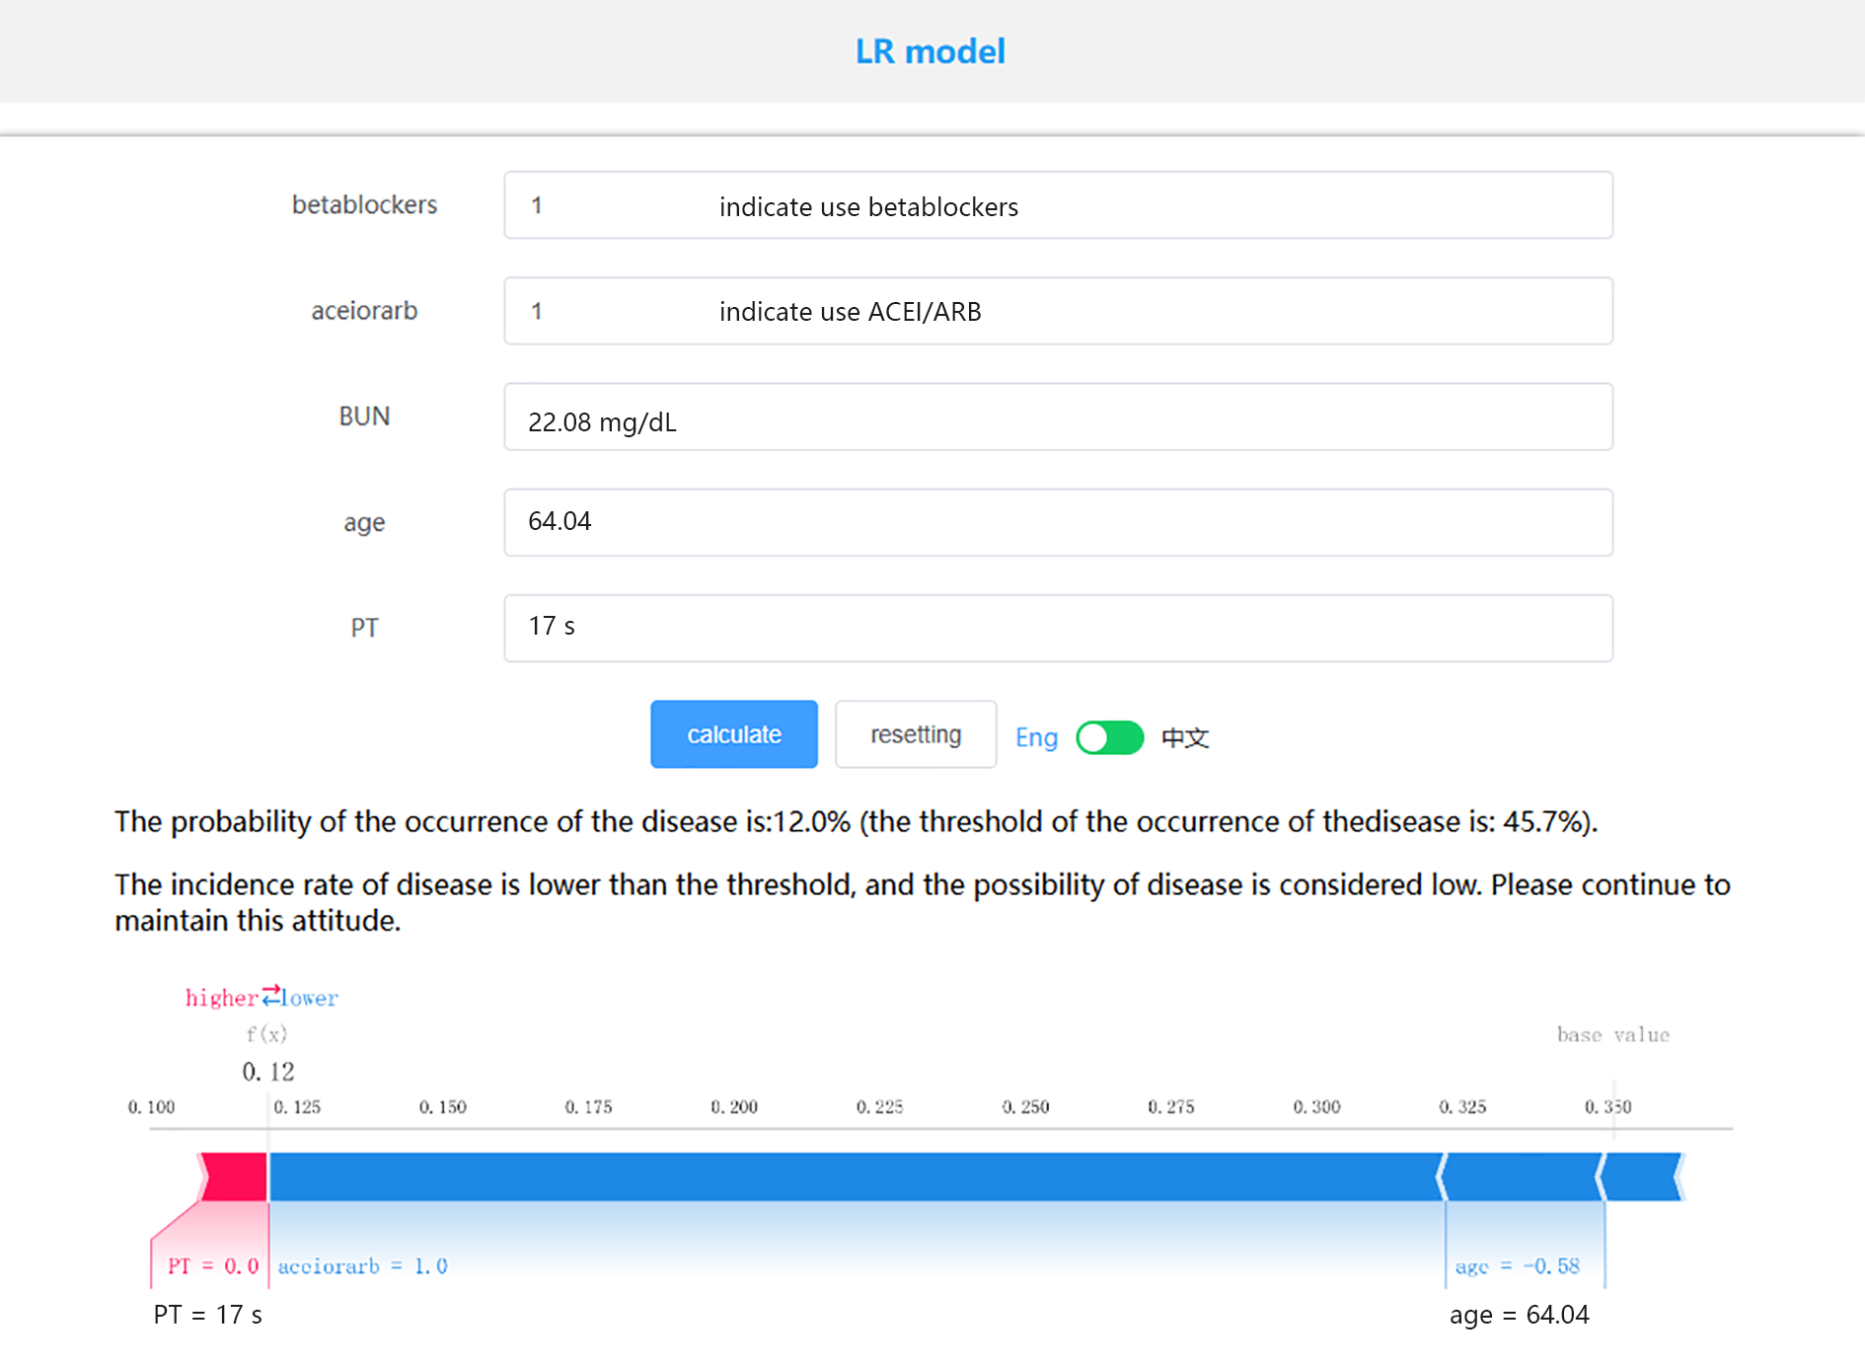
Task: Click the LR model title
Action: point(931,51)
